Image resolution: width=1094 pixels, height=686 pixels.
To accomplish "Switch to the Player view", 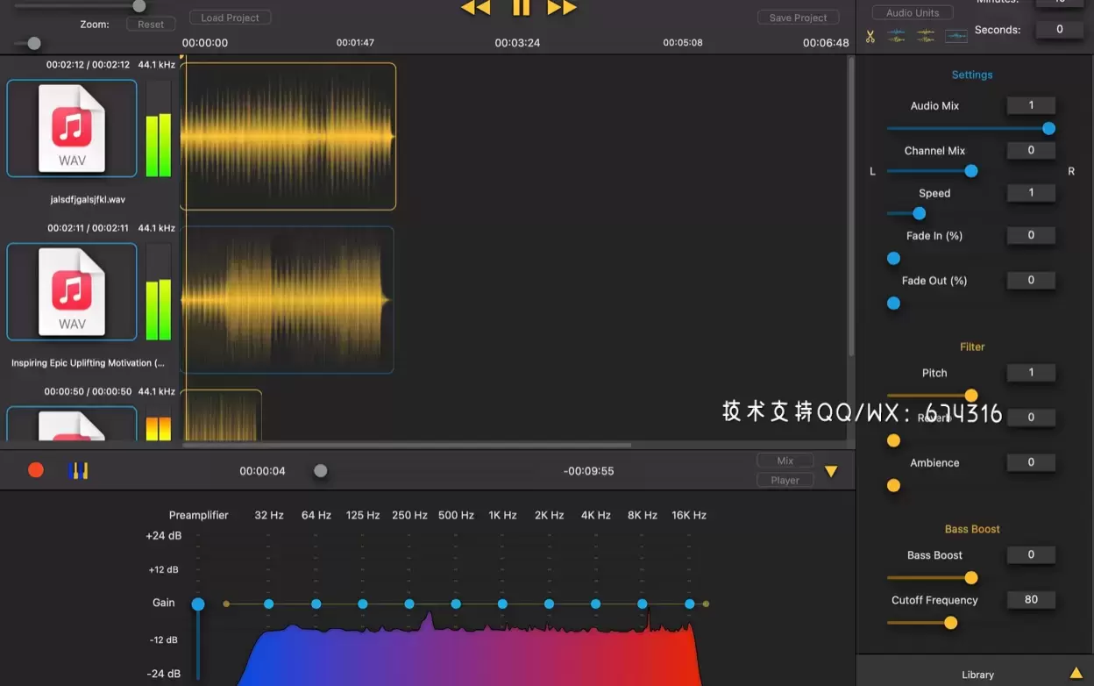I will (x=785, y=480).
